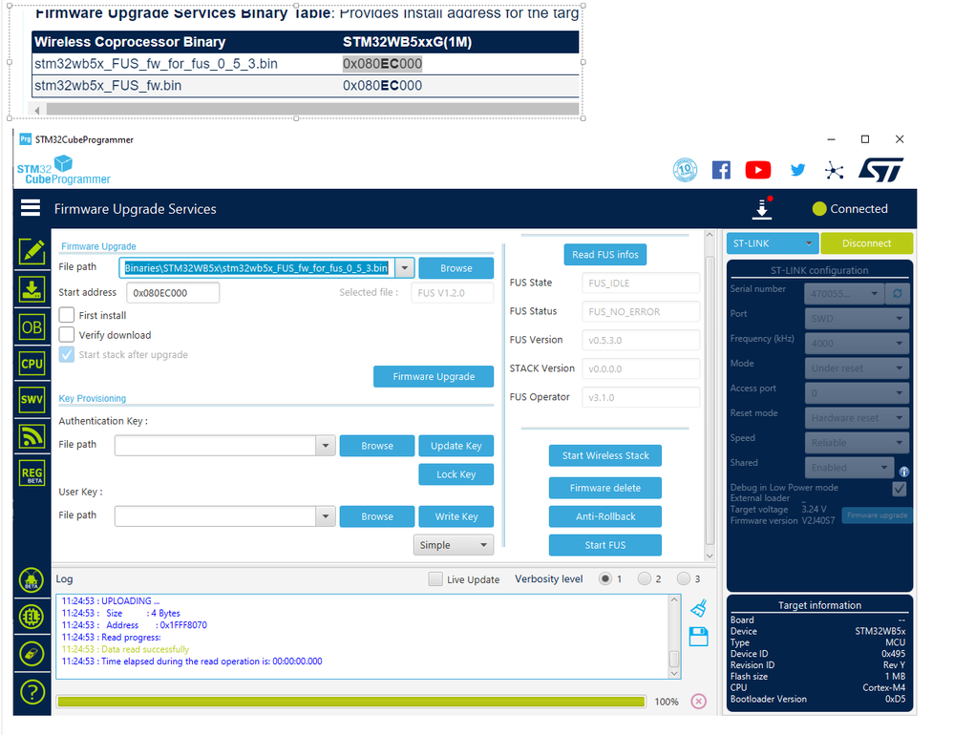Click the green progress bar
Image resolution: width=954 pixels, height=735 pixels.
point(351,702)
